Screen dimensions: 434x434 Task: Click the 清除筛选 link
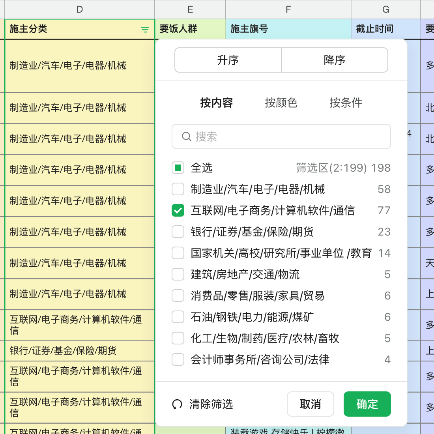[x=211, y=404]
